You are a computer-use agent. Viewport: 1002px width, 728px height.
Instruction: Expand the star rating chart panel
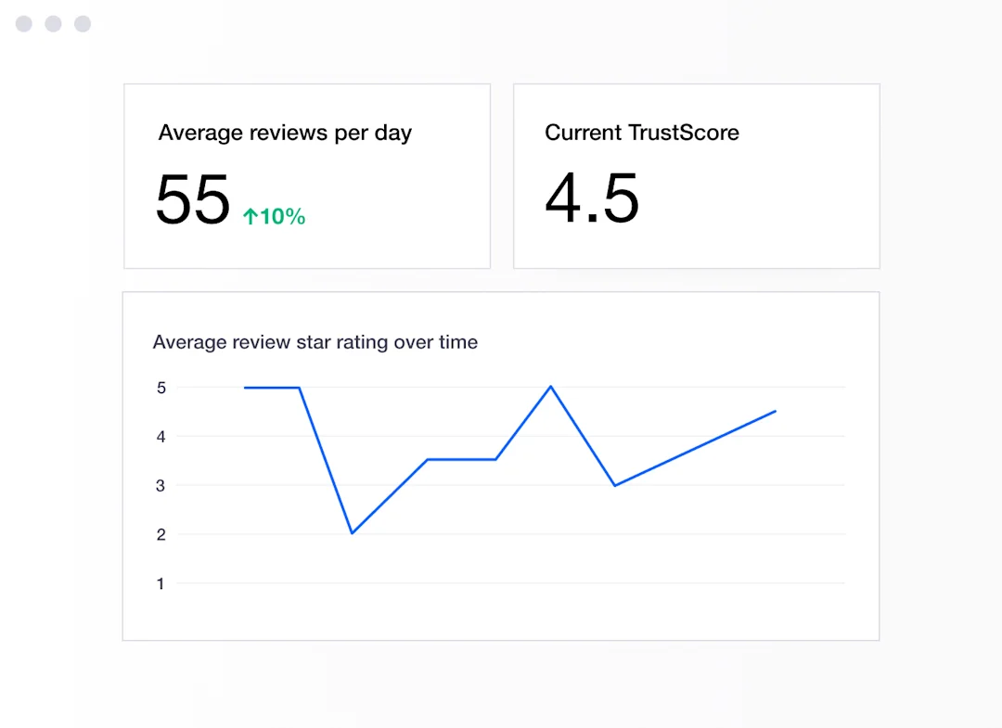[x=501, y=464]
